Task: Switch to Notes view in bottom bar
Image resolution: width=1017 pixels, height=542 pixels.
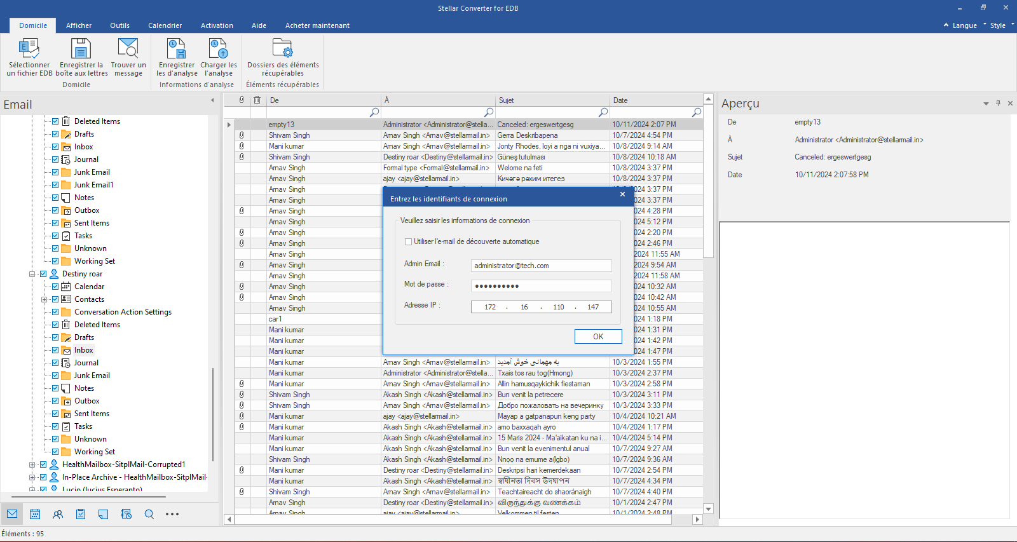Action: click(x=104, y=514)
